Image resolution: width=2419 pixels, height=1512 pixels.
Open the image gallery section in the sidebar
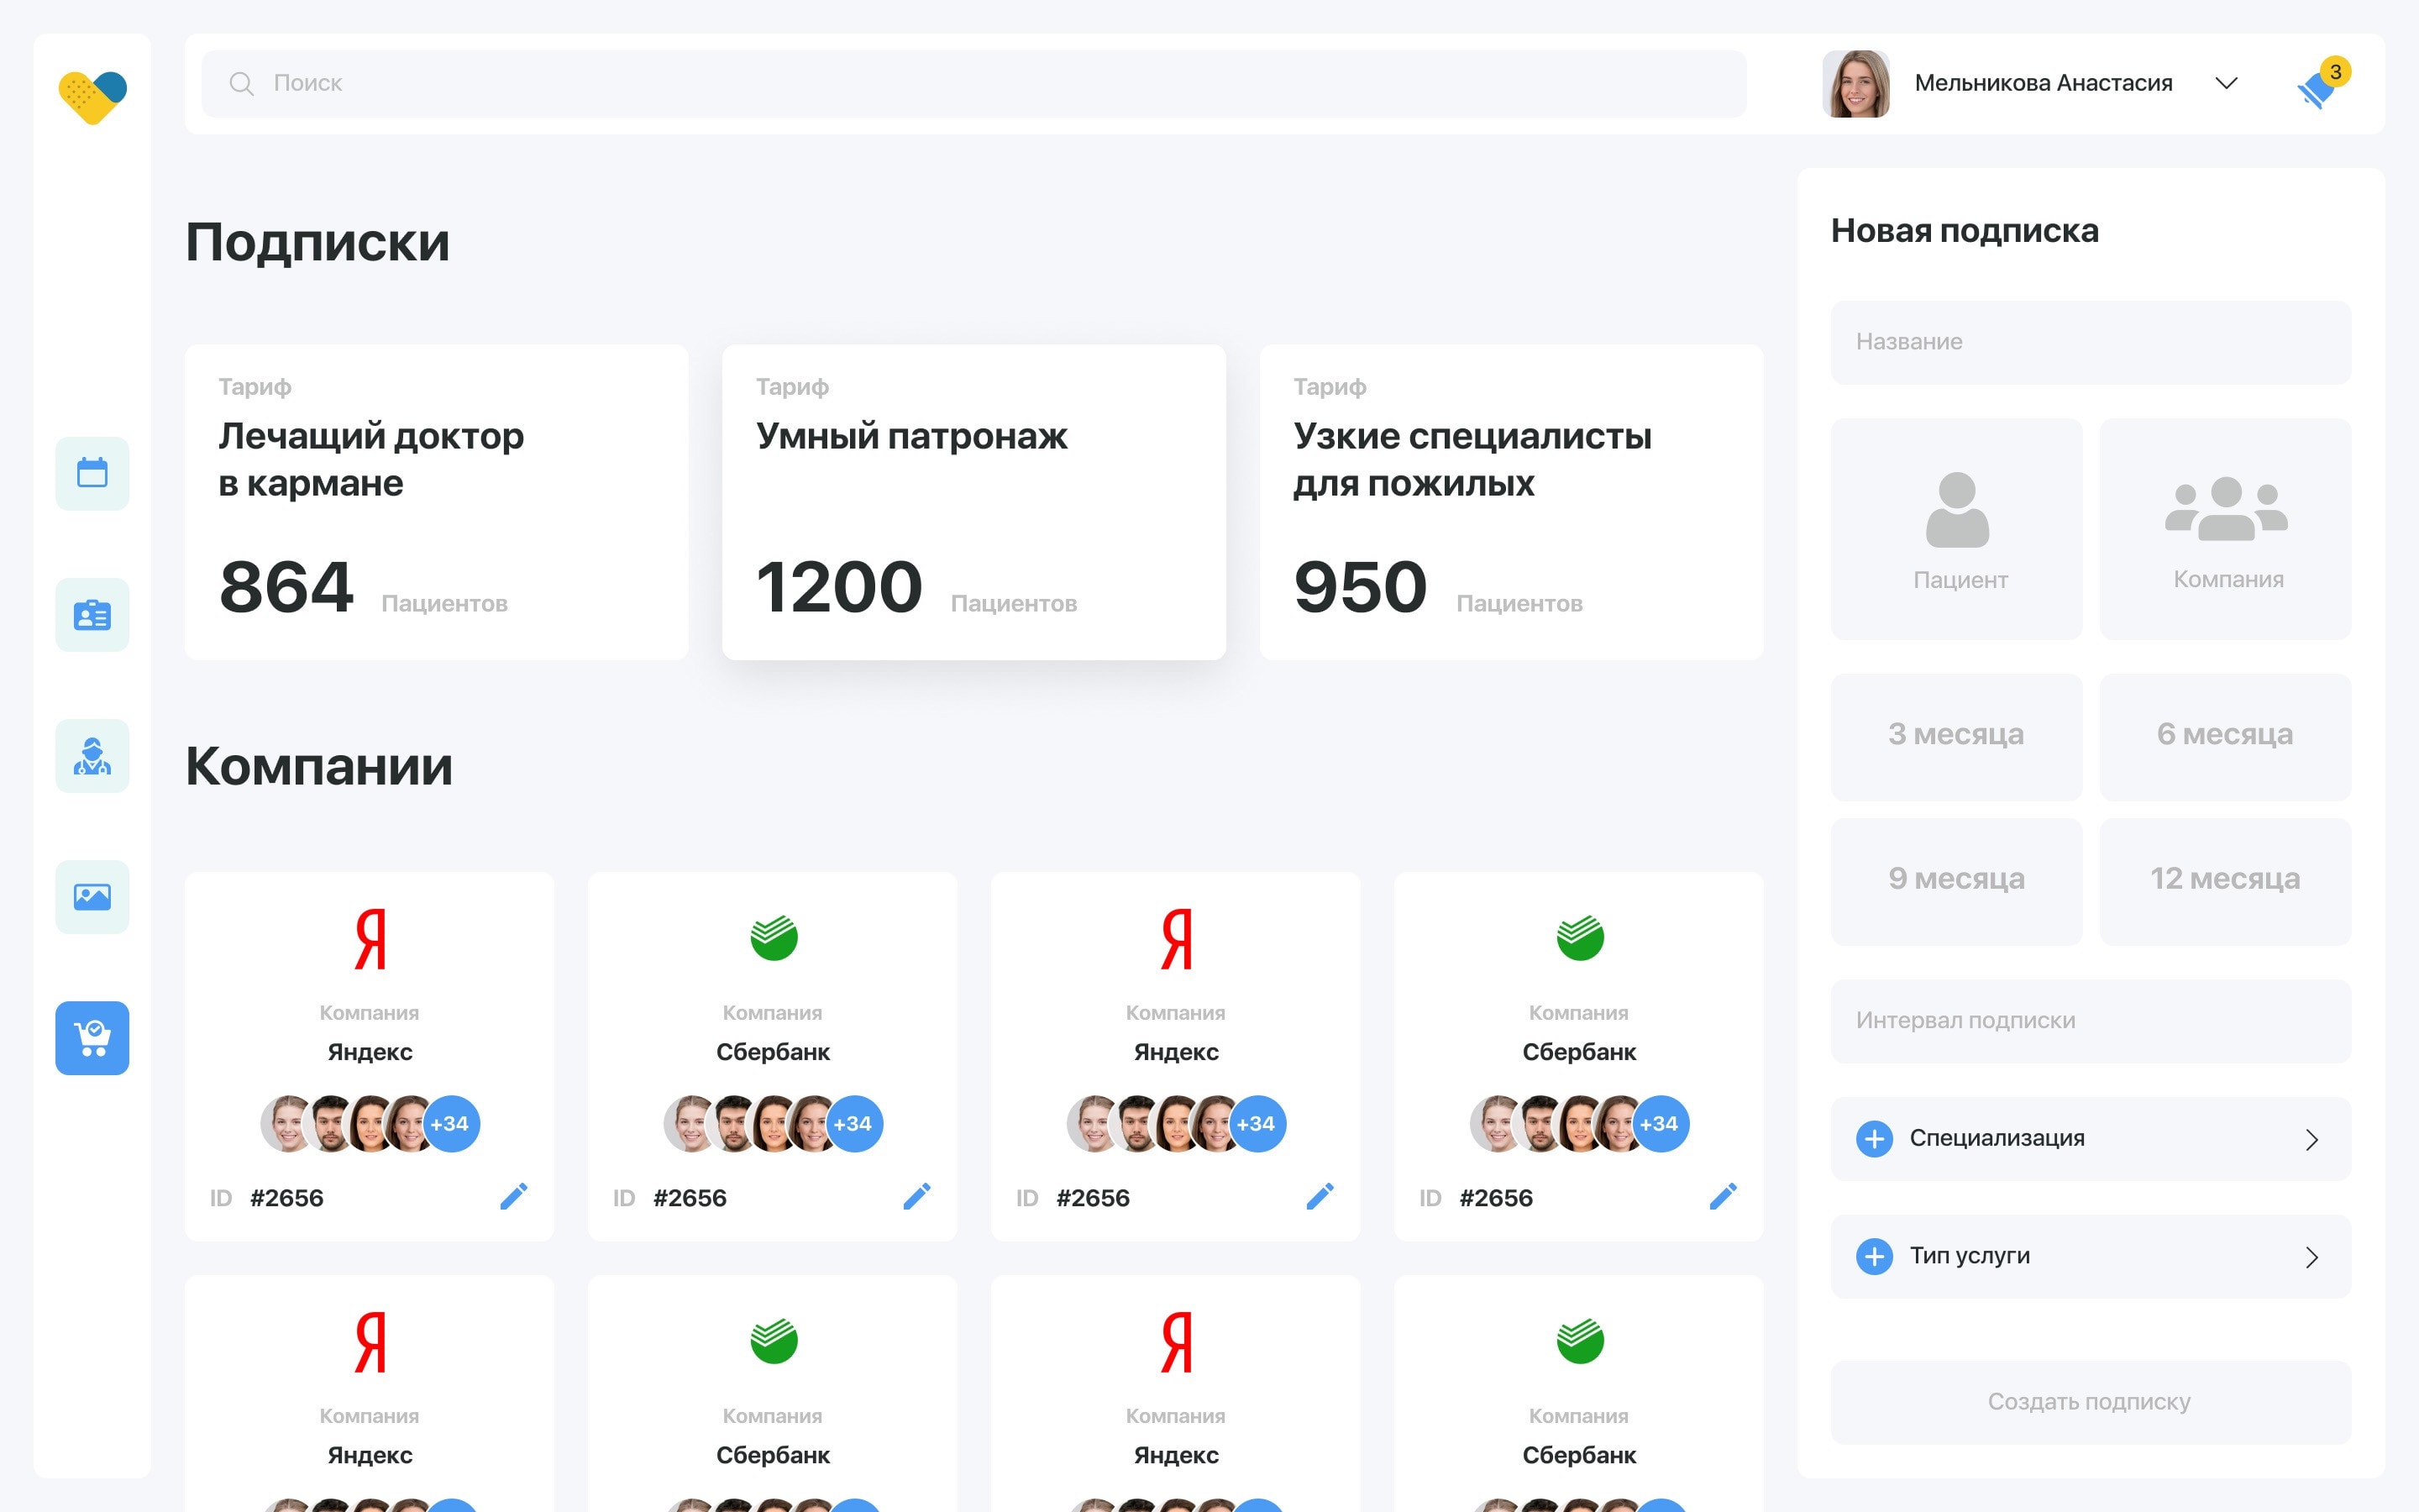coord(92,897)
